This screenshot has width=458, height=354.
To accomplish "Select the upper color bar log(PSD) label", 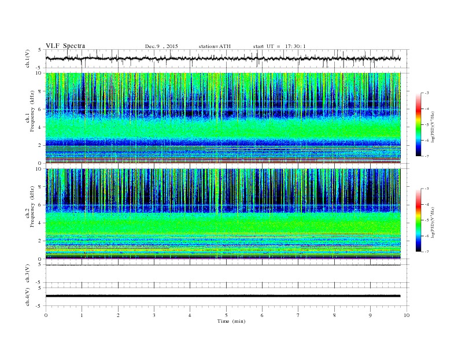I will (x=433, y=127).
